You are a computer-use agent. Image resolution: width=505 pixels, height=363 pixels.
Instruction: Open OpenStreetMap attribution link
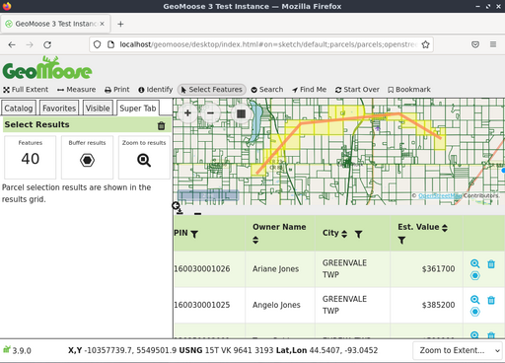click(440, 195)
